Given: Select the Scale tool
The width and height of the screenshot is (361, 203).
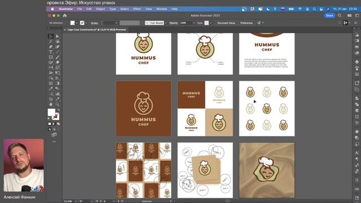Looking at the screenshot, I should click(58, 68).
